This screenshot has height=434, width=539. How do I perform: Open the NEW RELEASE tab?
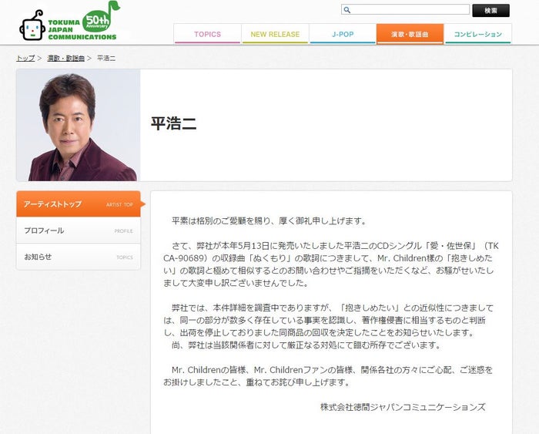click(x=275, y=34)
